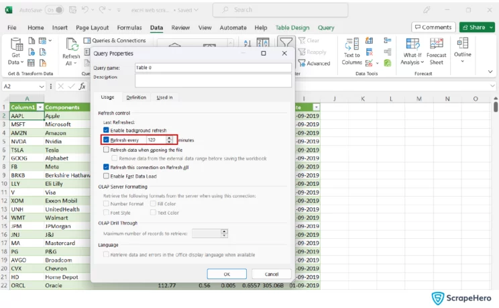Open the Comments button
499x308 pixels.
[433, 28]
